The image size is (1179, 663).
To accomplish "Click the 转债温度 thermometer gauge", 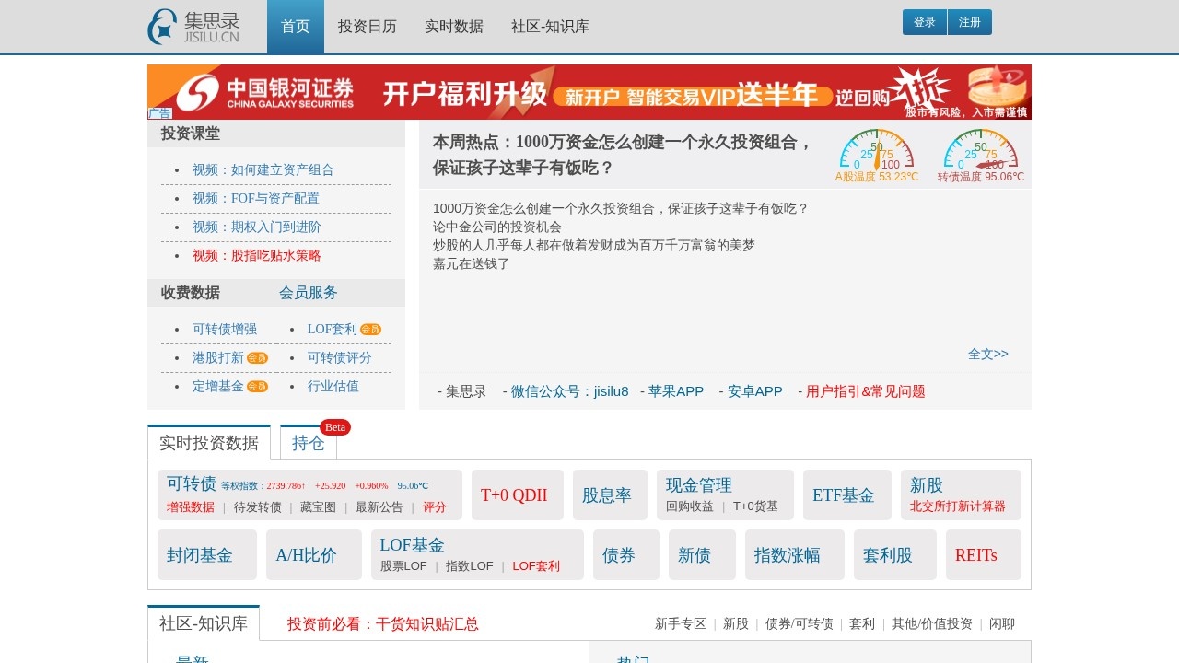I will 978,155.
